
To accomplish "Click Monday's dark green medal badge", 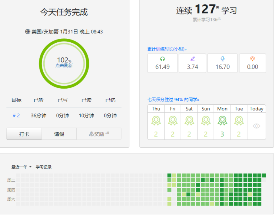I will (x=222, y=121).
